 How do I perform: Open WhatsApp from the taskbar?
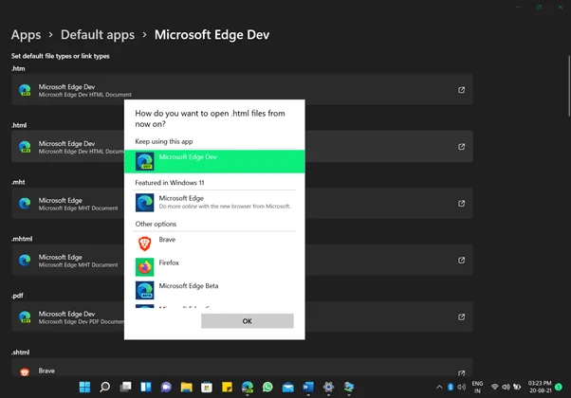click(267, 387)
